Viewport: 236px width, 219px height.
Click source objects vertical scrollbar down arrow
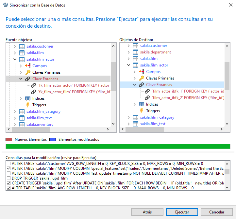(113, 124)
